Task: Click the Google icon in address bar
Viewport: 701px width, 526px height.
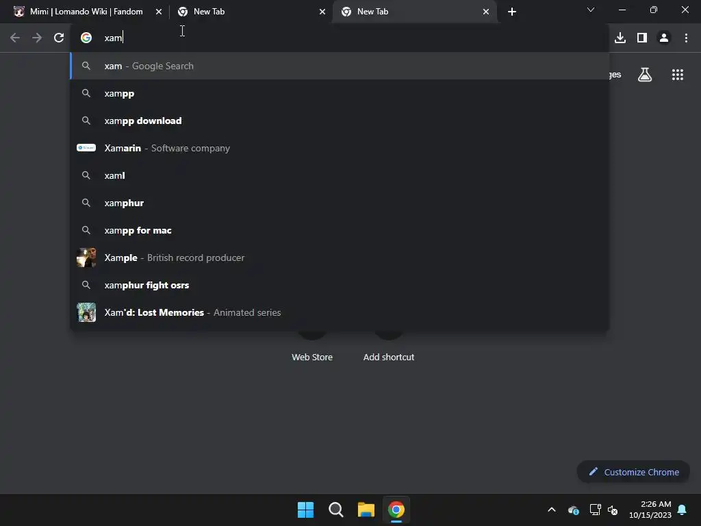Action: point(86,38)
